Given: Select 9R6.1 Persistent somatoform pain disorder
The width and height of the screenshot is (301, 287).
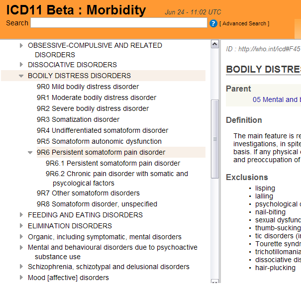Looking at the screenshot, I should tap(113, 163).
